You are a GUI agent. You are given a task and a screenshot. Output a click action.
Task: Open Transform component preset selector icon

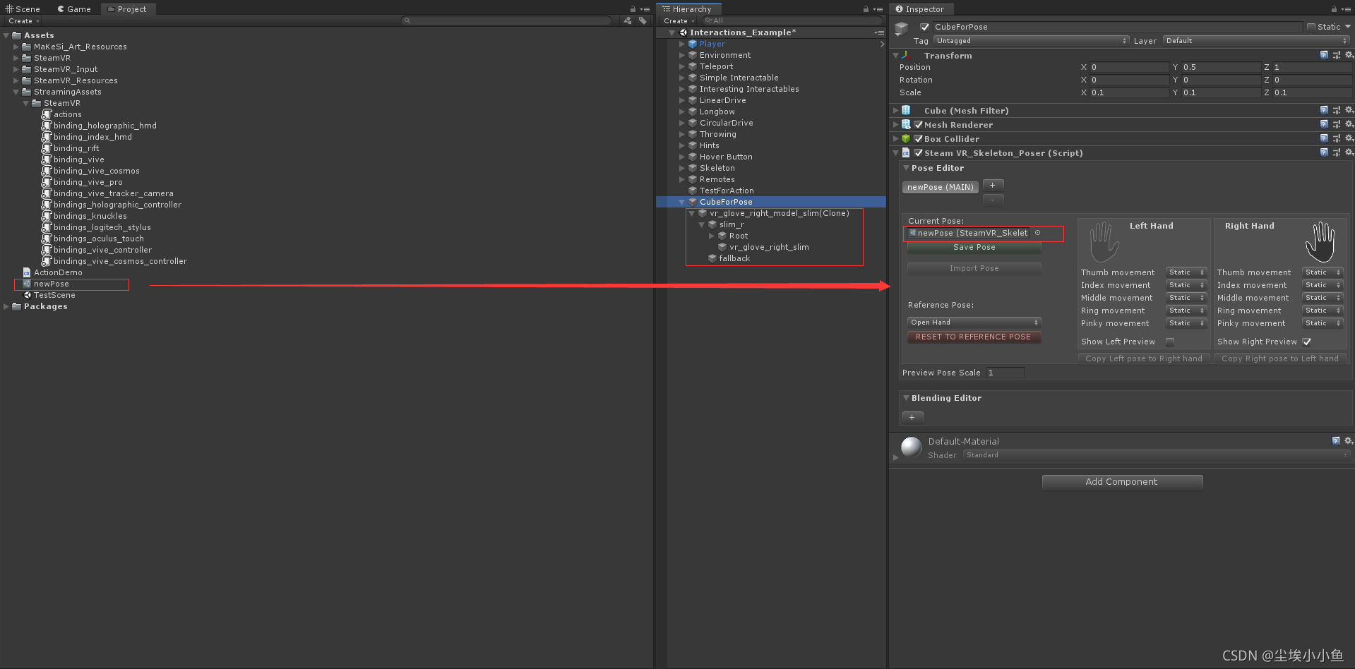coord(1336,55)
